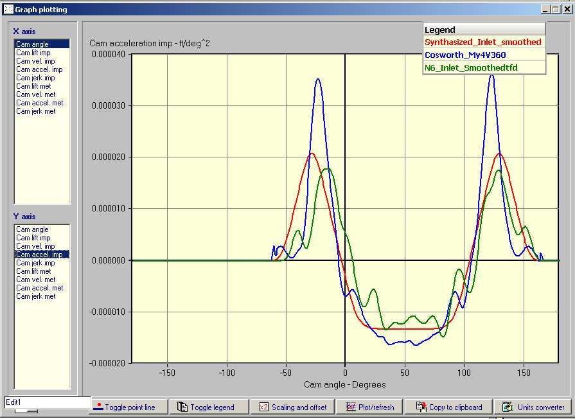Select Cam angle in Y axis list
The image size is (575, 419).
pyautogui.click(x=32, y=229)
